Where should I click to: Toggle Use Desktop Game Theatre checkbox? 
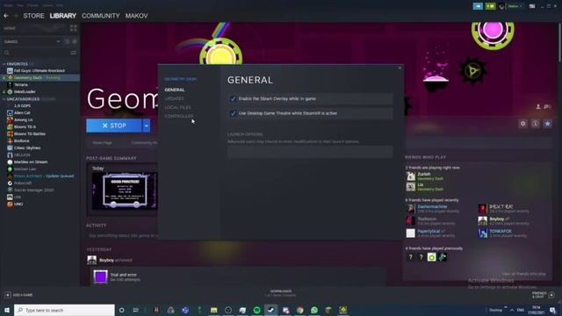click(x=233, y=113)
